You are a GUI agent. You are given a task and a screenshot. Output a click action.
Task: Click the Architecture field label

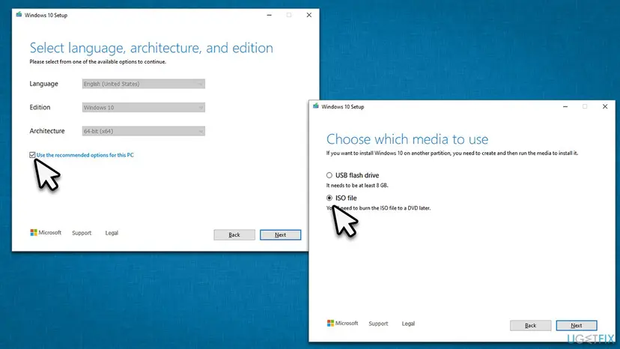click(x=47, y=131)
